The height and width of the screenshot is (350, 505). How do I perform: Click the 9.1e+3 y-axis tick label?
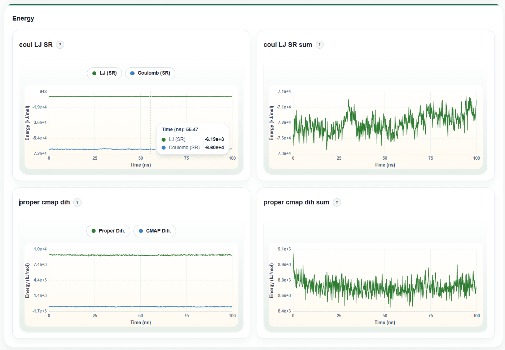[284, 249]
